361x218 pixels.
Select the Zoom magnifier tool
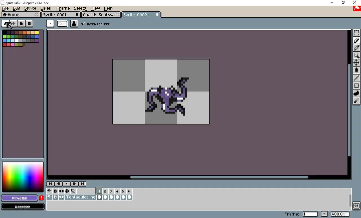tap(356, 56)
